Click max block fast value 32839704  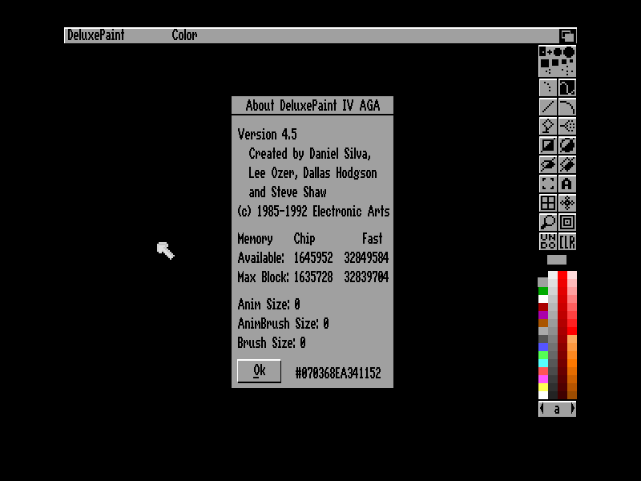click(x=366, y=277)
